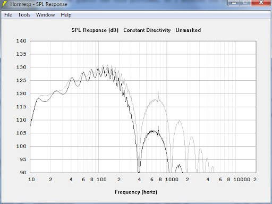This screenshot has width=272, height=204.
Task: Click the Hornresp lightning app icon
Action: point(4,4)
